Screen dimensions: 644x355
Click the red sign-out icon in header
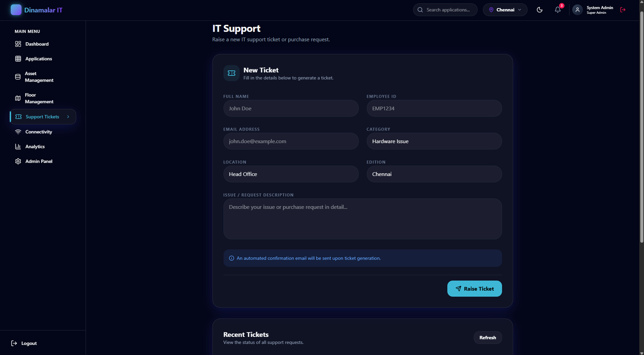(x=623, y=10)
